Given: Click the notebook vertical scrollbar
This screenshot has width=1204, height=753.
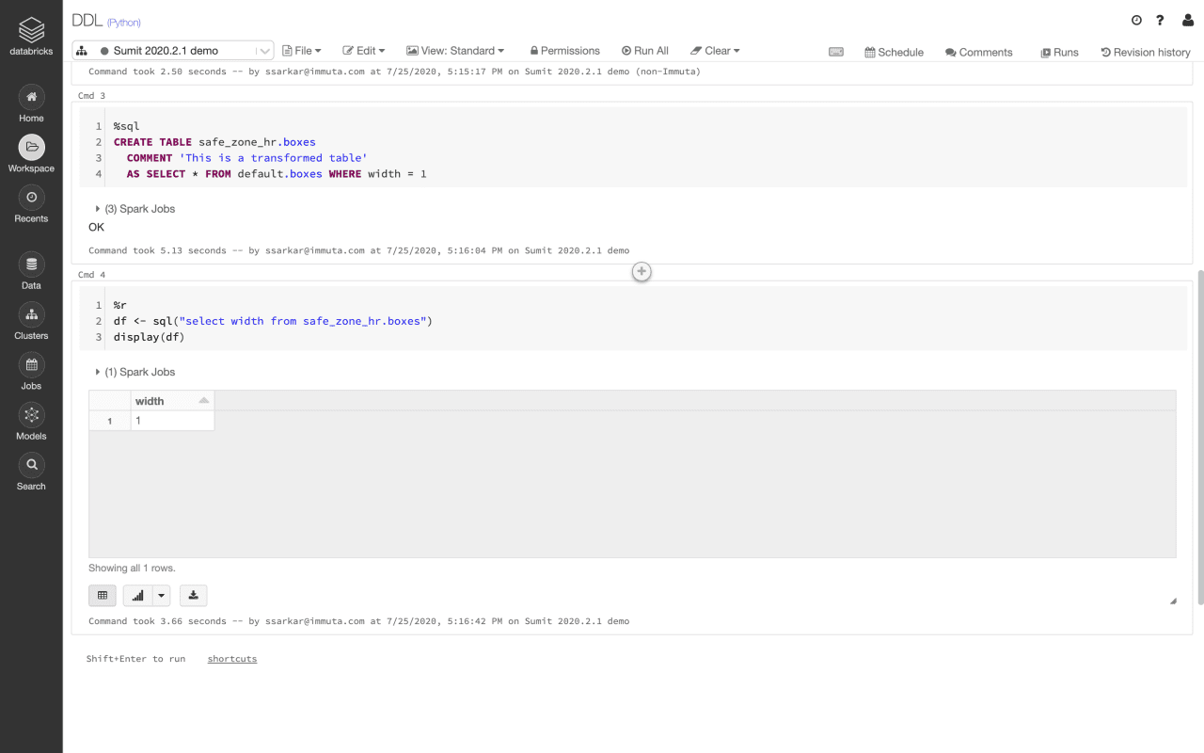Looking at the screenshot, I should click(1199, 438).
